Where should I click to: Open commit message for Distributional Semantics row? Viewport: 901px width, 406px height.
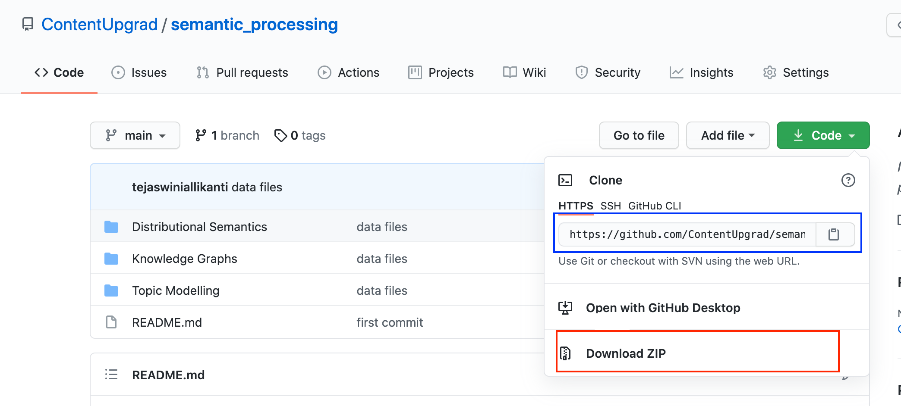382,227
